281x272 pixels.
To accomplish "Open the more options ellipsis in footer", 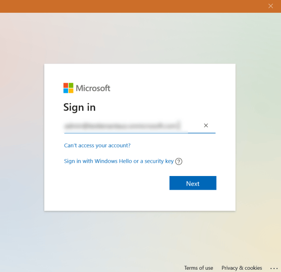I will [x=274, y=268].
